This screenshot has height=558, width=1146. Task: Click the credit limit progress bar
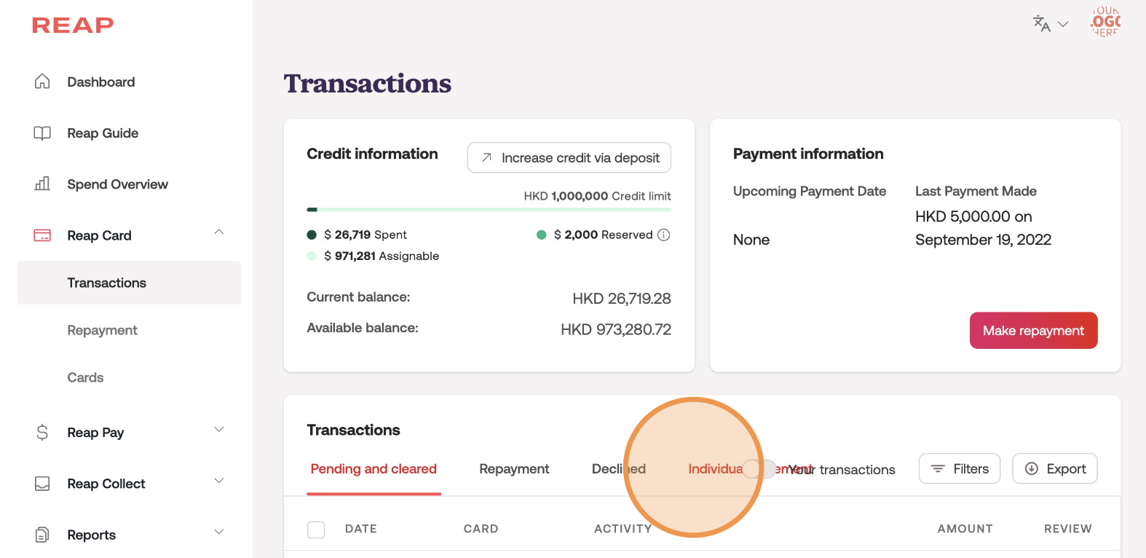point(489,210)
